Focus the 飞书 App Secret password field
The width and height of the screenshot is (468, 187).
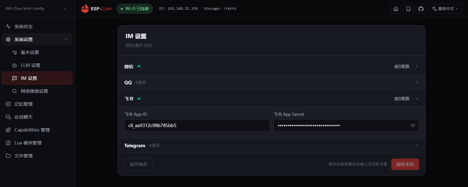click(x=346, y=126)
